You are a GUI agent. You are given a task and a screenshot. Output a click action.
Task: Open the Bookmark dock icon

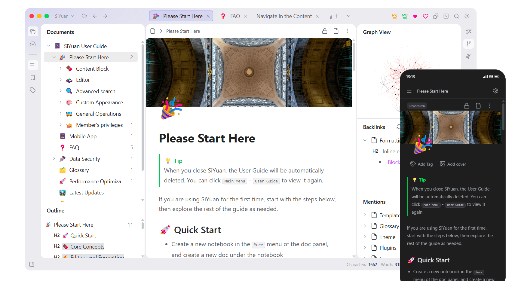pos(33,78)
